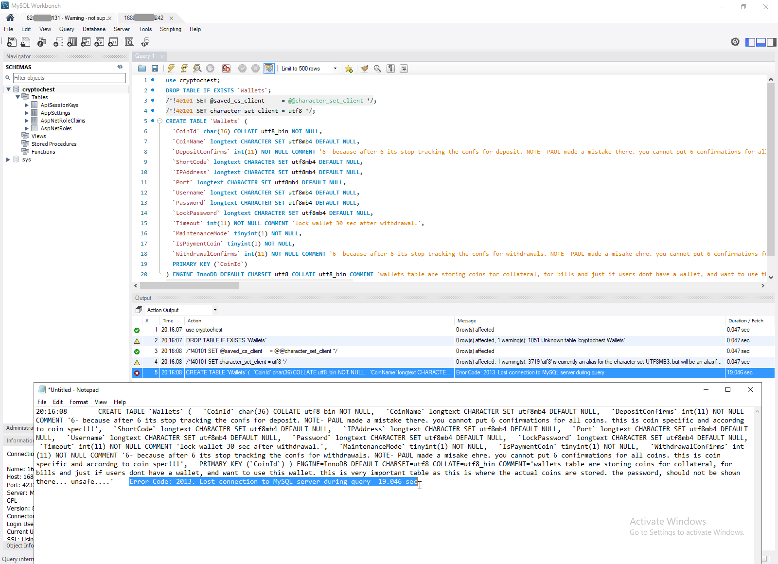Expand the AppSettings table
Image resolution: width=778 pixels, height=564 pixels.
27,113
